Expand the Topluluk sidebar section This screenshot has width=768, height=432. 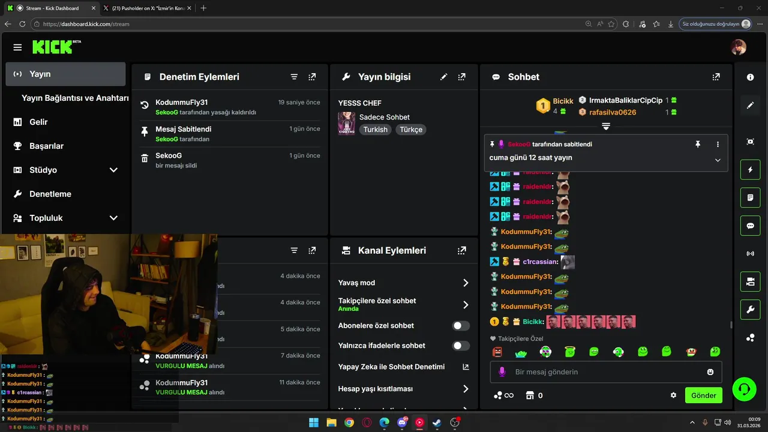tap(113, 218)
